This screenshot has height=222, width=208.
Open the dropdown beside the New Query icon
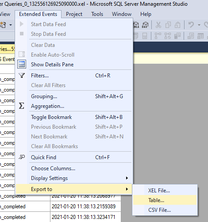pos(11,25)
